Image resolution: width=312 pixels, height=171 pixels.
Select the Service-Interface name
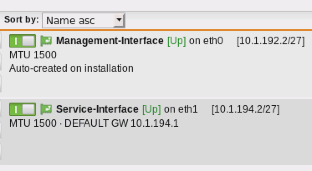(97, 109)
